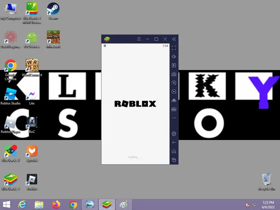Click the muted speaker tray icon
Image resolution: width=280 pixels, height=210 pixels.
click(x=247, y=205)
